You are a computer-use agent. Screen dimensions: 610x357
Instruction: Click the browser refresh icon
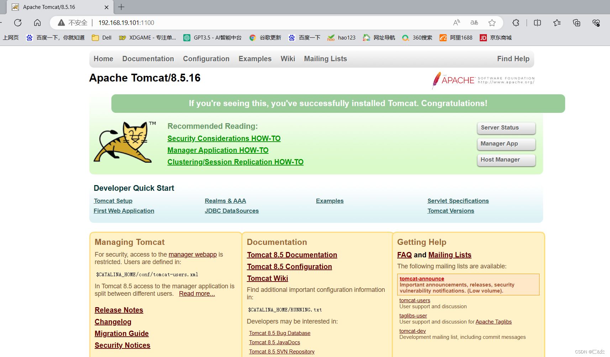pyautogui.click(x=18, y=23)
